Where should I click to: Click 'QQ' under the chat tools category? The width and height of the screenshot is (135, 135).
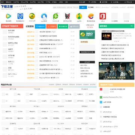click(7, 94)
